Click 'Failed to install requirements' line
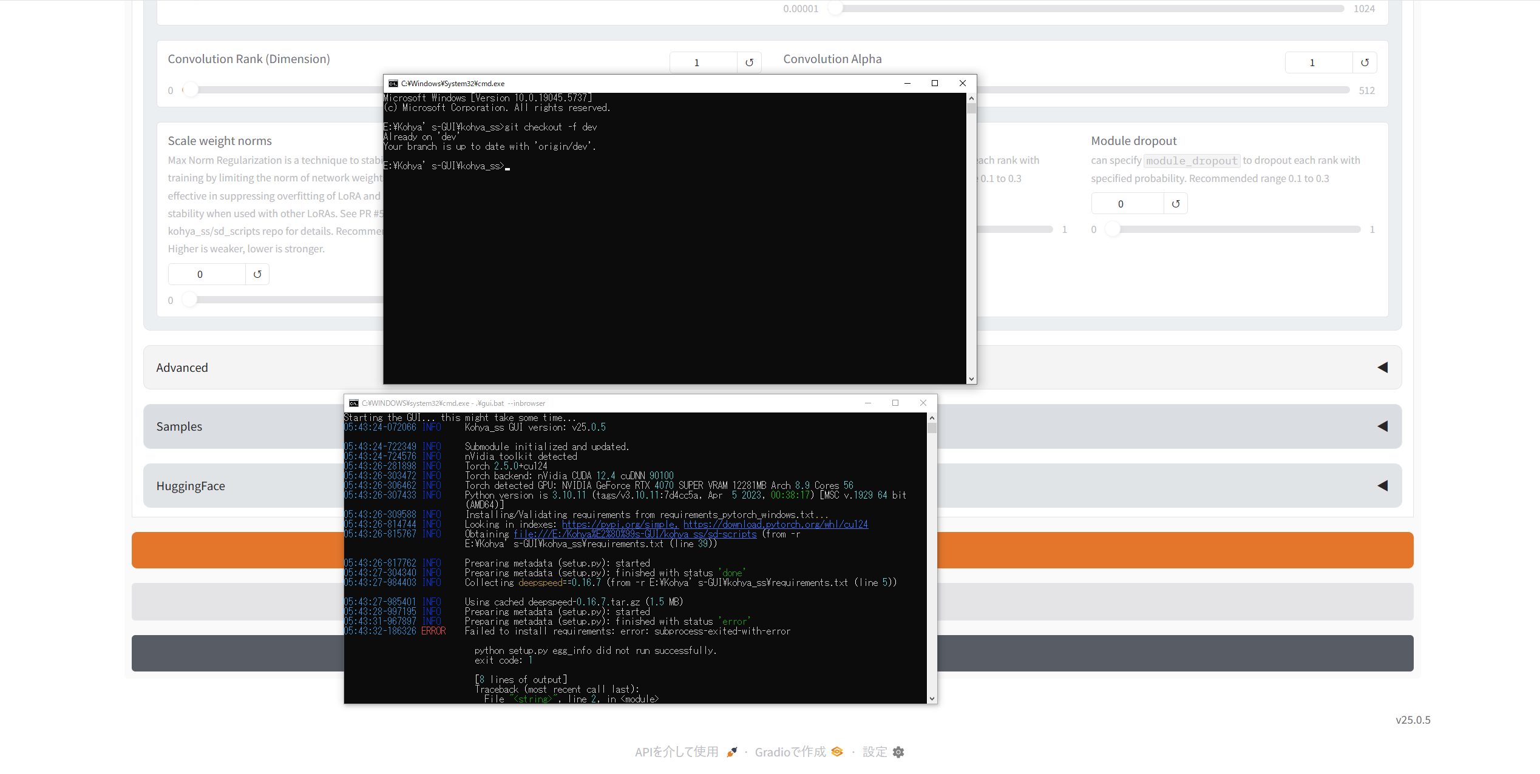 pyautogui.click(x=628, y=631)
